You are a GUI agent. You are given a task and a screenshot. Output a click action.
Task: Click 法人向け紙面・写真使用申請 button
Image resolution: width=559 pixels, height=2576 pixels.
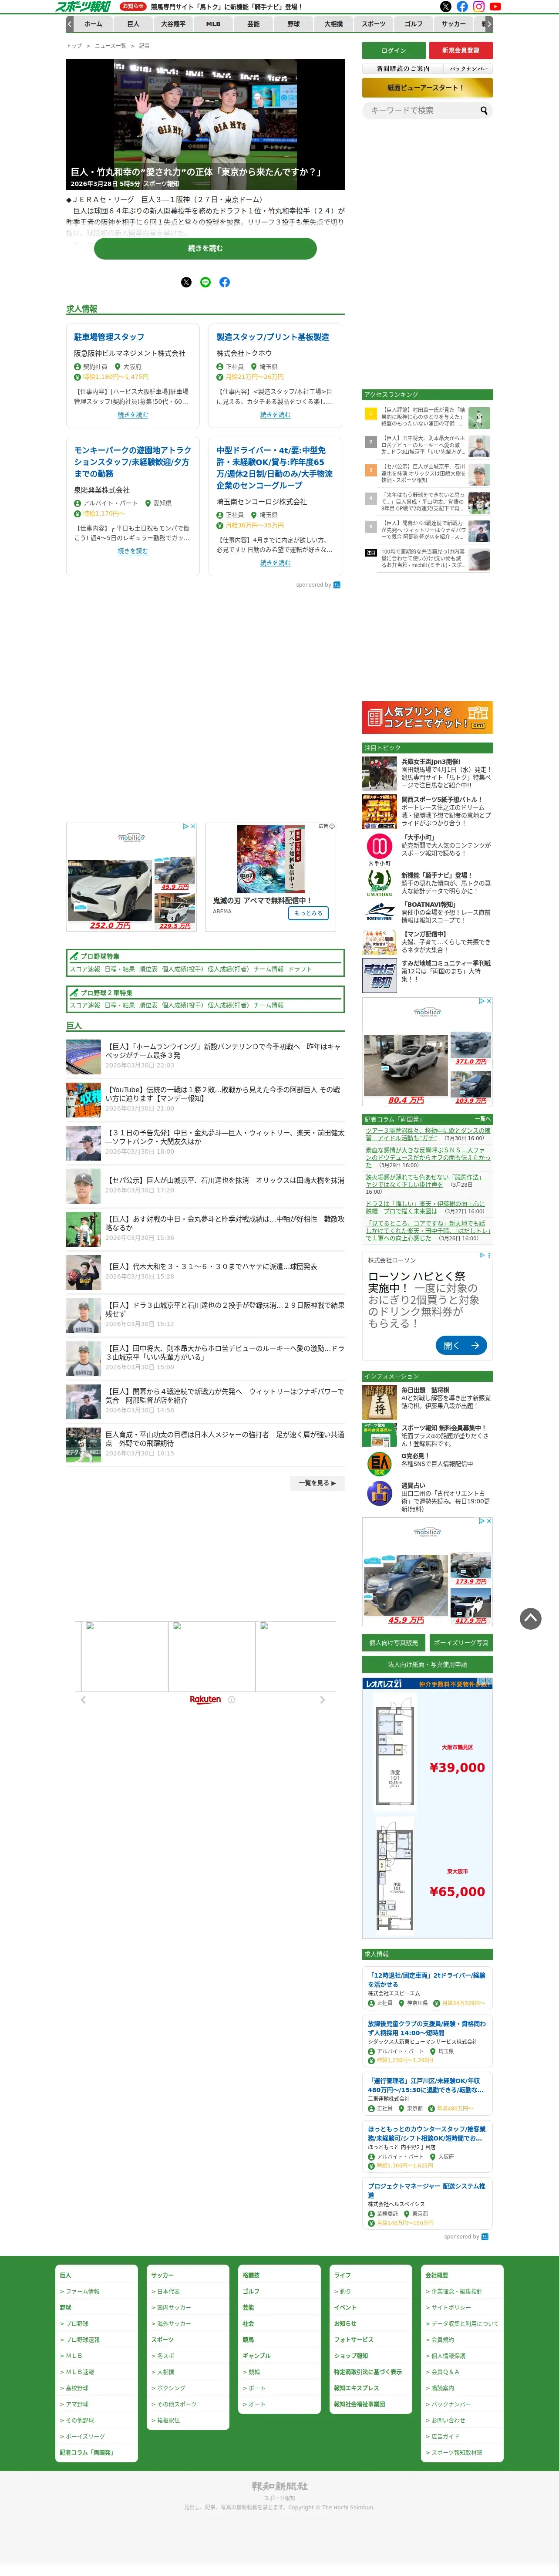tap(427, 1665)
